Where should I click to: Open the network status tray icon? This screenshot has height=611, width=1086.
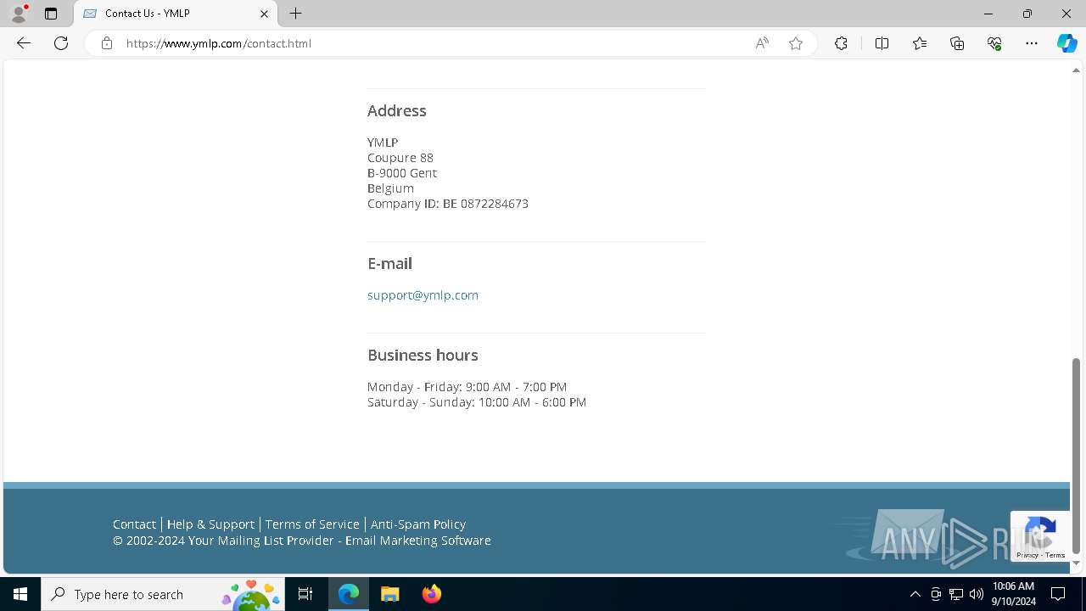(x=956, y=594)
